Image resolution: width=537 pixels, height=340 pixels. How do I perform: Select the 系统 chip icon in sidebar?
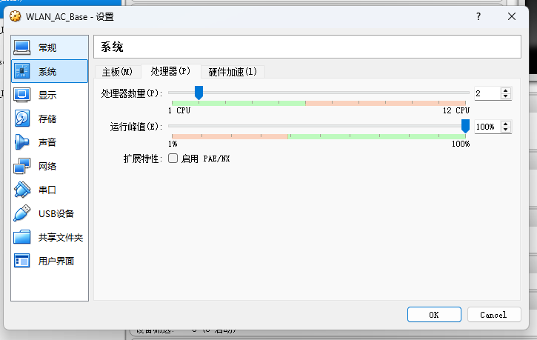pyautogui.click(x=22, y=71)
